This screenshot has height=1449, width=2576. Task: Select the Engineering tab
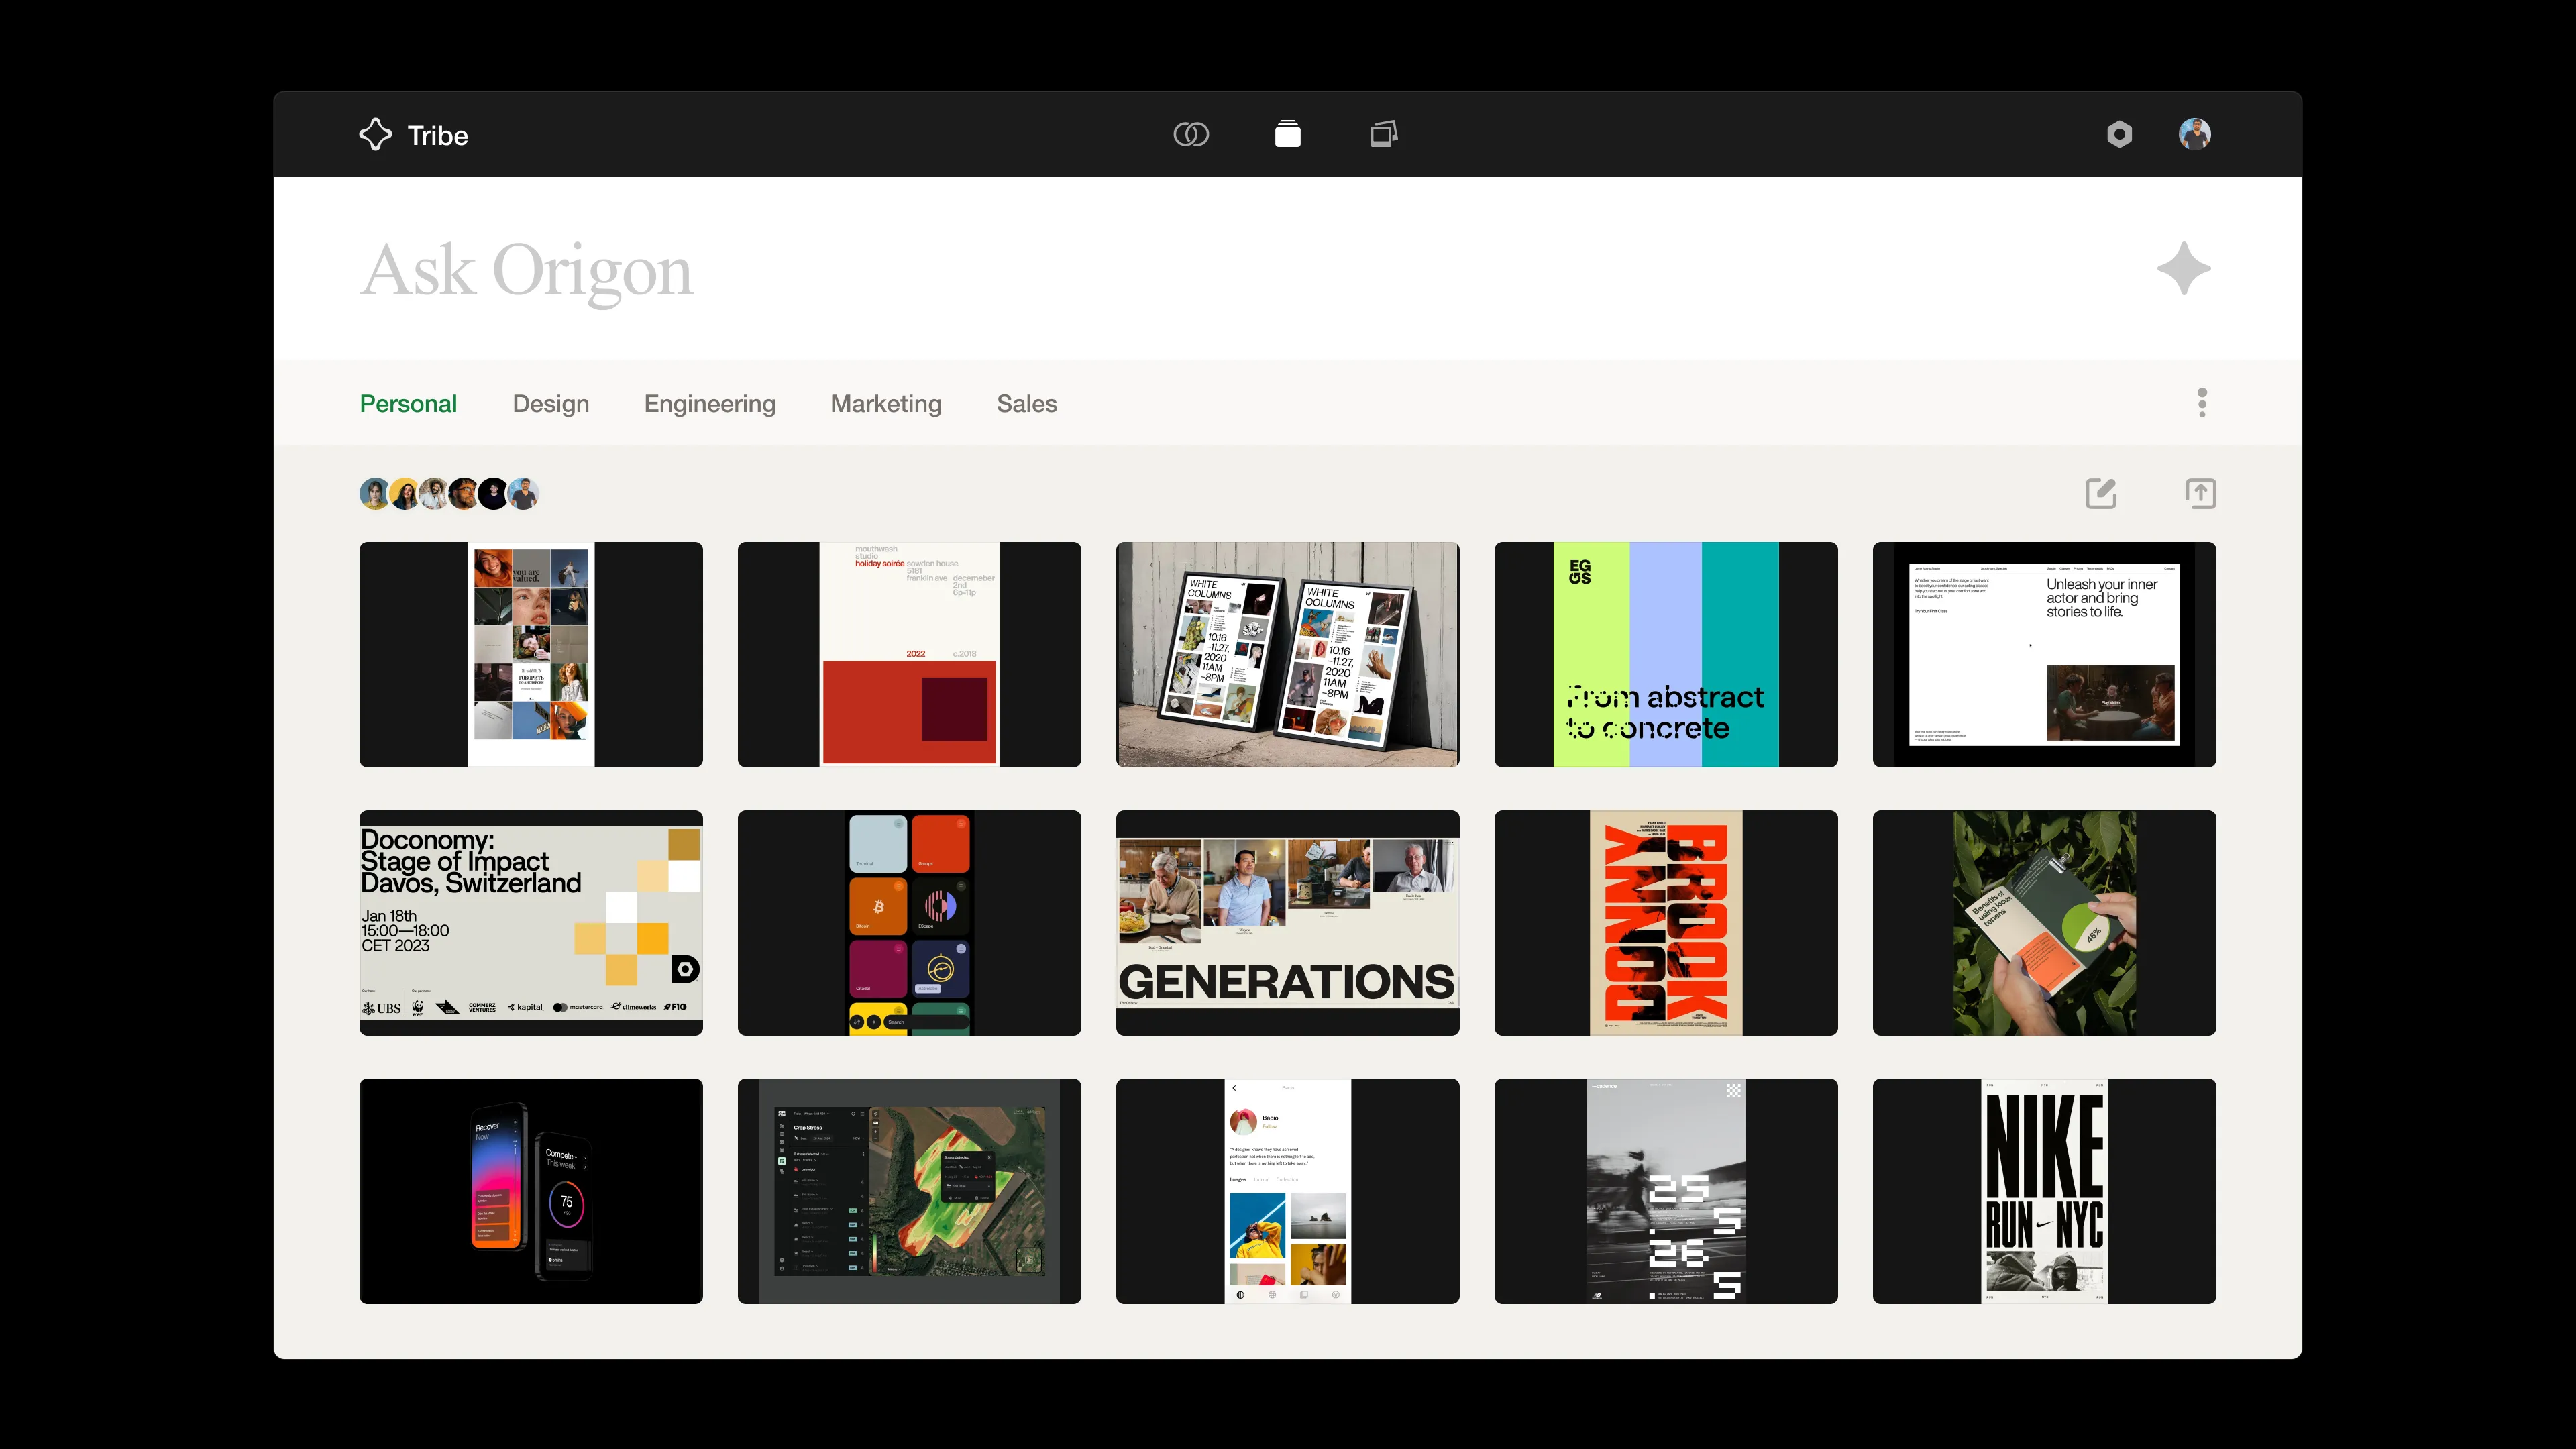[x=710, y=404]
